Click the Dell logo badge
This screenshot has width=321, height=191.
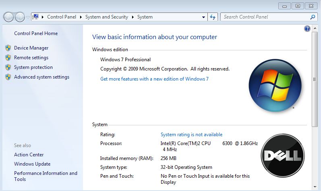pyautogui.click(x=283, y=156)
